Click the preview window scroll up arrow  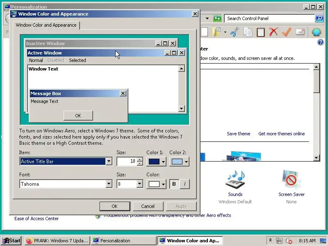pyautogui.click(x=181, y=68)
